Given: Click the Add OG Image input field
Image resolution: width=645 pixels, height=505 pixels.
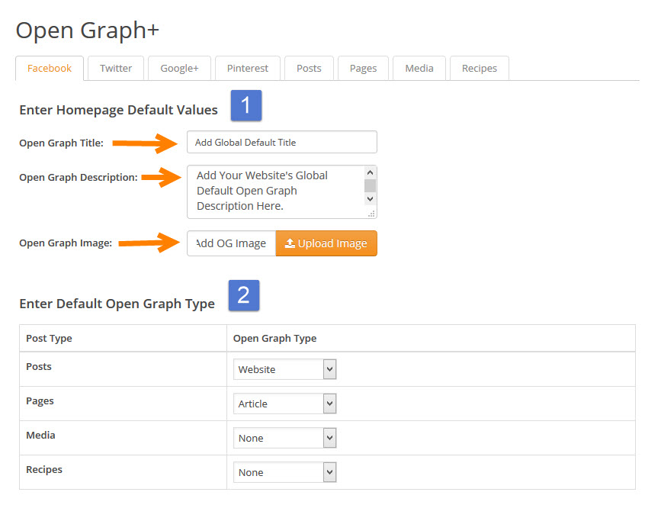Looking at the screenshot, I should pos(232,243).
